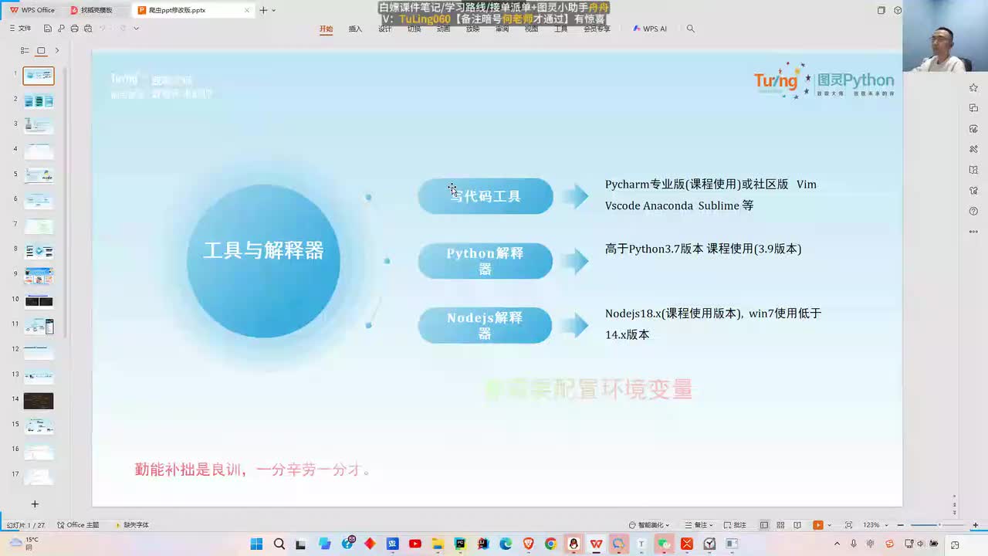Switch to slide thumbnail view icon
This screenshot has height=556, width=988.
(41, 50)
